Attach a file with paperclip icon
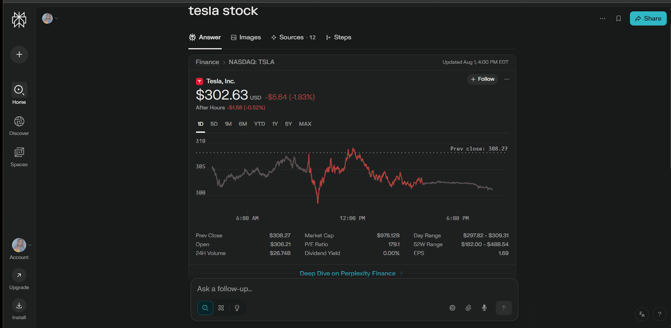671x328 pixels. point(468,308)
